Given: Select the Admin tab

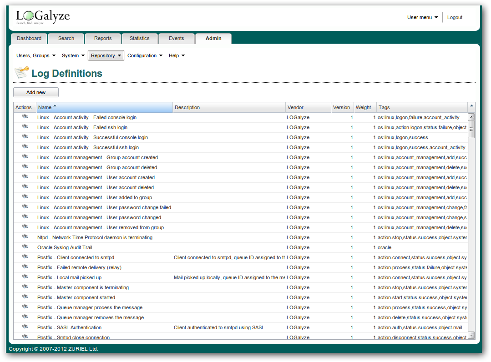Looking at the screenshot, I should click(x=213, y=39).
